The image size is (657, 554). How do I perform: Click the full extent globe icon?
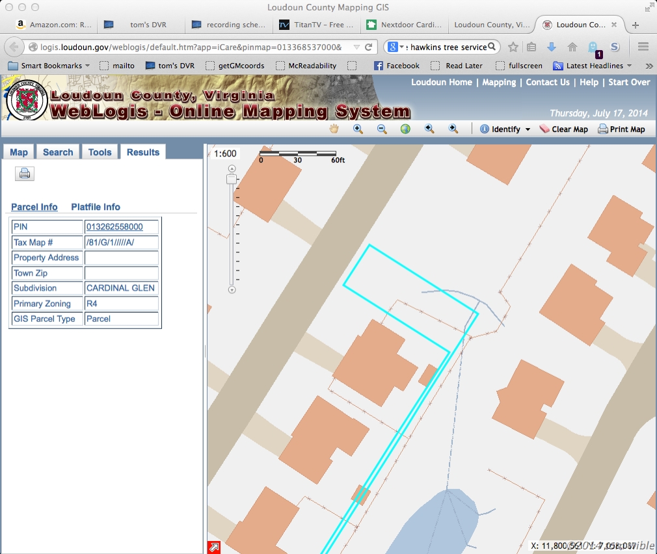tap(405, 129)
